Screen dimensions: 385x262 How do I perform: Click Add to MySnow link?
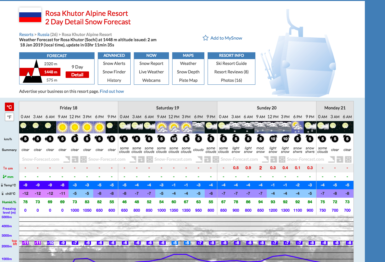226,38
